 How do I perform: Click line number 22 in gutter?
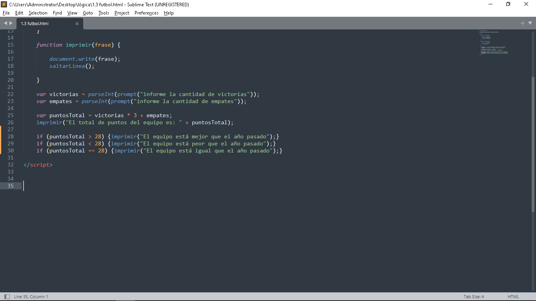click(10, 94)
